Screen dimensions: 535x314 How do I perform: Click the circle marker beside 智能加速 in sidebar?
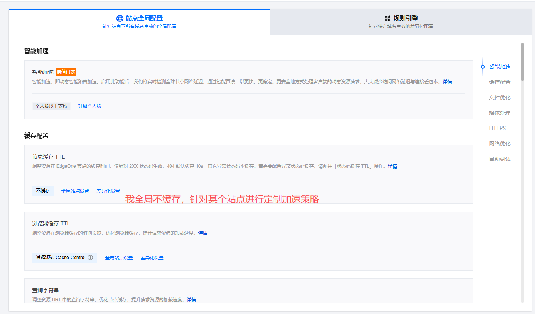483,67
